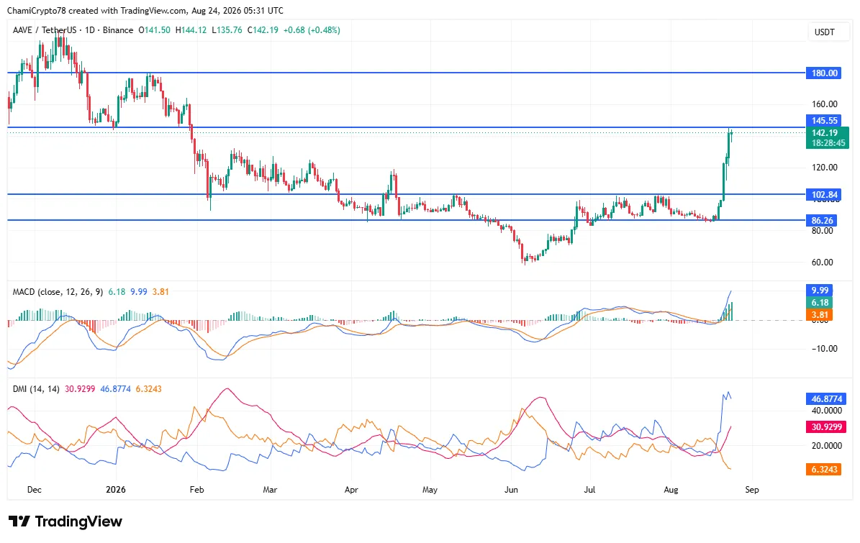Click the low value L135.76 in header

(x=227, y=30)
